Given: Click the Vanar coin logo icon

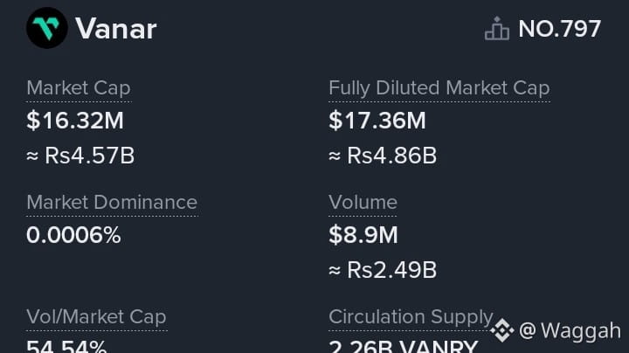Looking at the screenshot, I should (46, 28).
